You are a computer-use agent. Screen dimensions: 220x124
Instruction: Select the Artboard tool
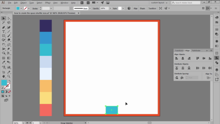(3, 72)
